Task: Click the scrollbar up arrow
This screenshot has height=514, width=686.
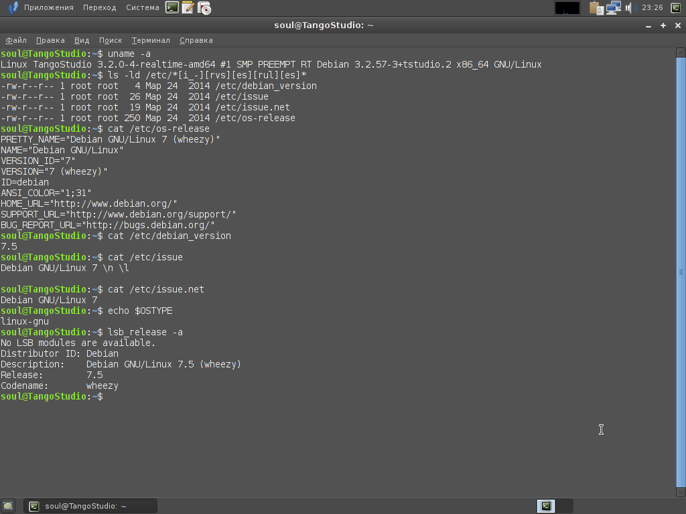Action: [681, 53]
